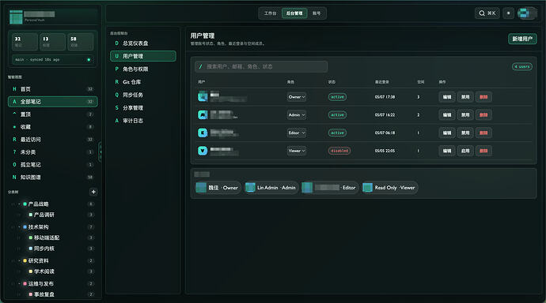The width and height of the screenshot is (546, 303).
Task: Add a category with the plus icon
Action: pyautogui.click(x=93, y=192)
